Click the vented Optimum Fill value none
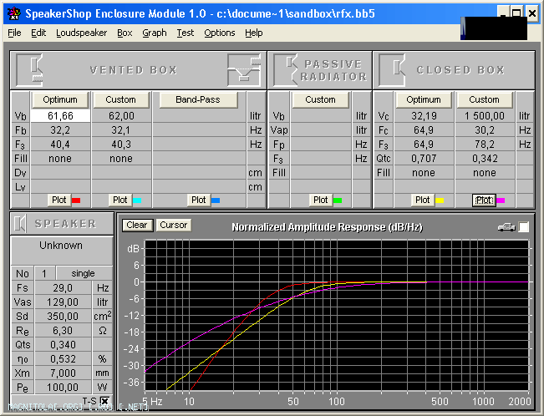This screenshot has width=544, height=416. click(x=61, y=159)
